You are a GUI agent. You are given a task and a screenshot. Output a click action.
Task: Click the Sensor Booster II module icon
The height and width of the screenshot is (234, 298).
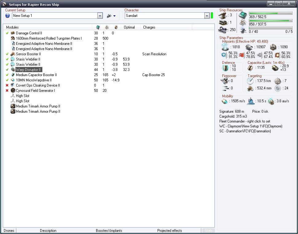(x=13, y=54)
